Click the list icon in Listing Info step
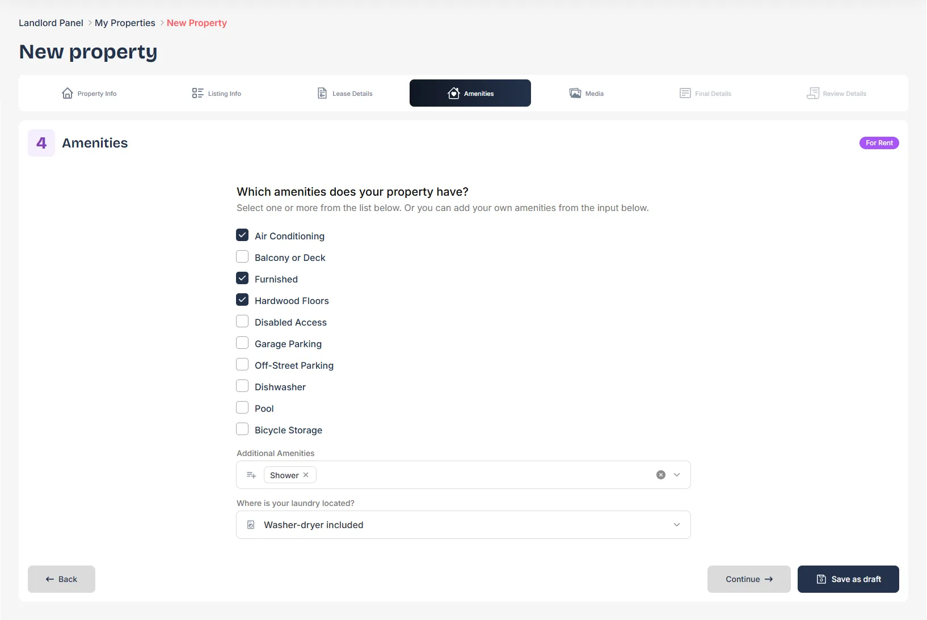 pyautogui.click(x=197, y=93)
